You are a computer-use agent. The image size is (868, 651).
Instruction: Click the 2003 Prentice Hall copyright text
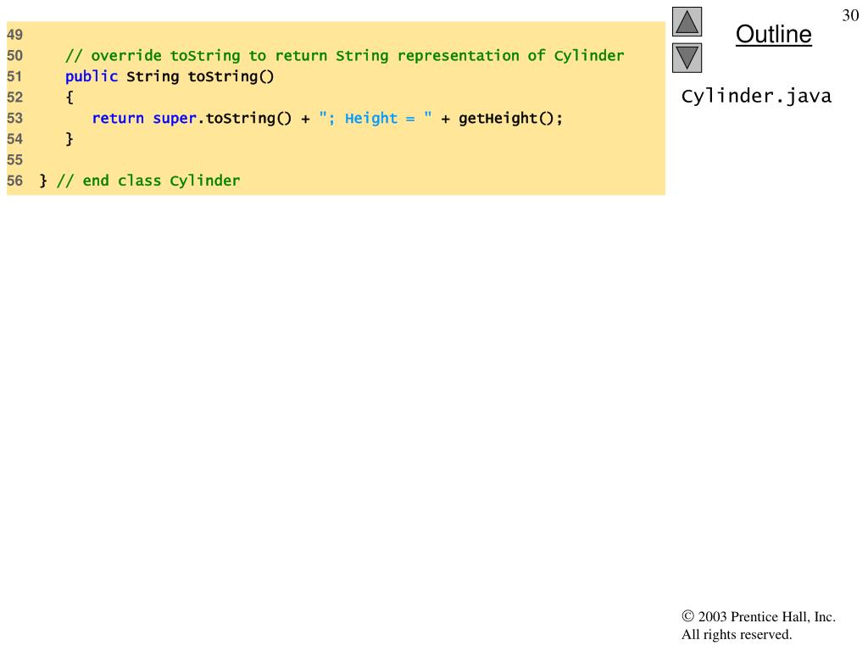coord(759,617)
